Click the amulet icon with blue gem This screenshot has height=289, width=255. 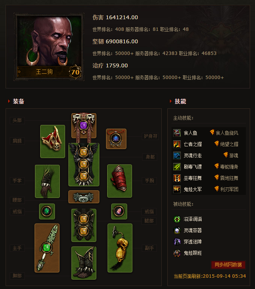pos(116,139)
